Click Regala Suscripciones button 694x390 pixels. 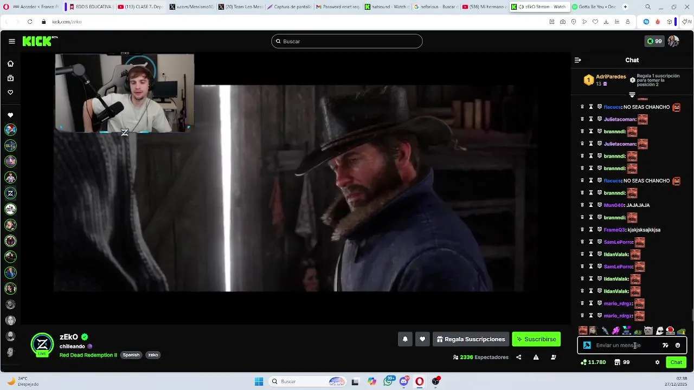[x=471, y=339]
